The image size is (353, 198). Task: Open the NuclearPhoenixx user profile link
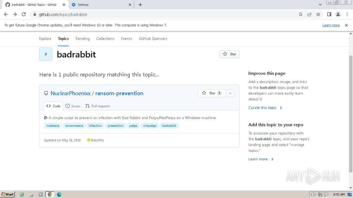[71, 93]
